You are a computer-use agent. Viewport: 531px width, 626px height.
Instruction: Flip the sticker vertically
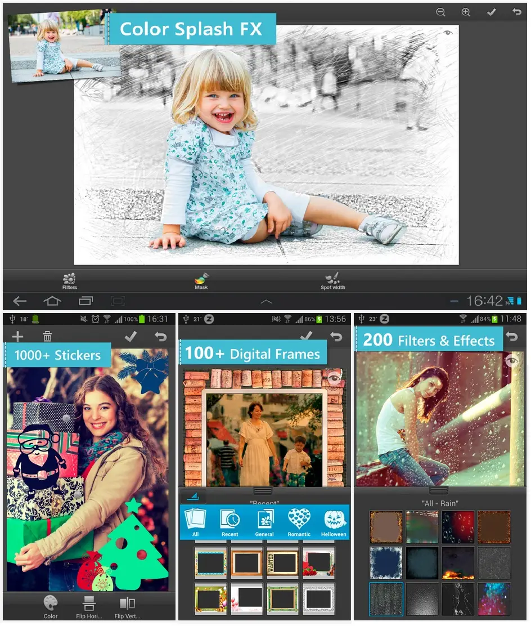[127, 607]
